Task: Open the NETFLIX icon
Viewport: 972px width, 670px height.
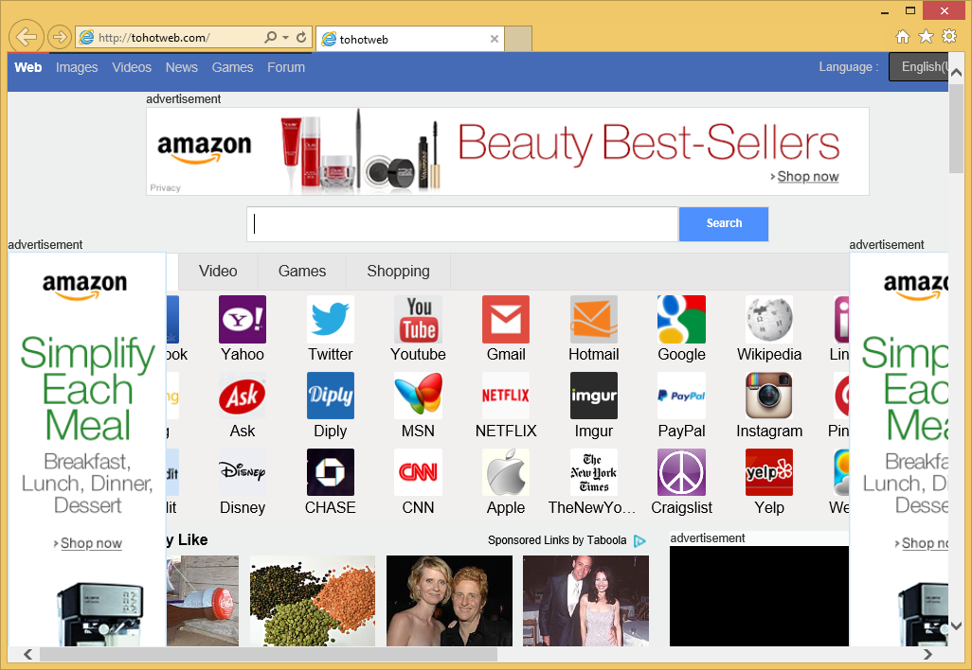Action: (506, 396)
